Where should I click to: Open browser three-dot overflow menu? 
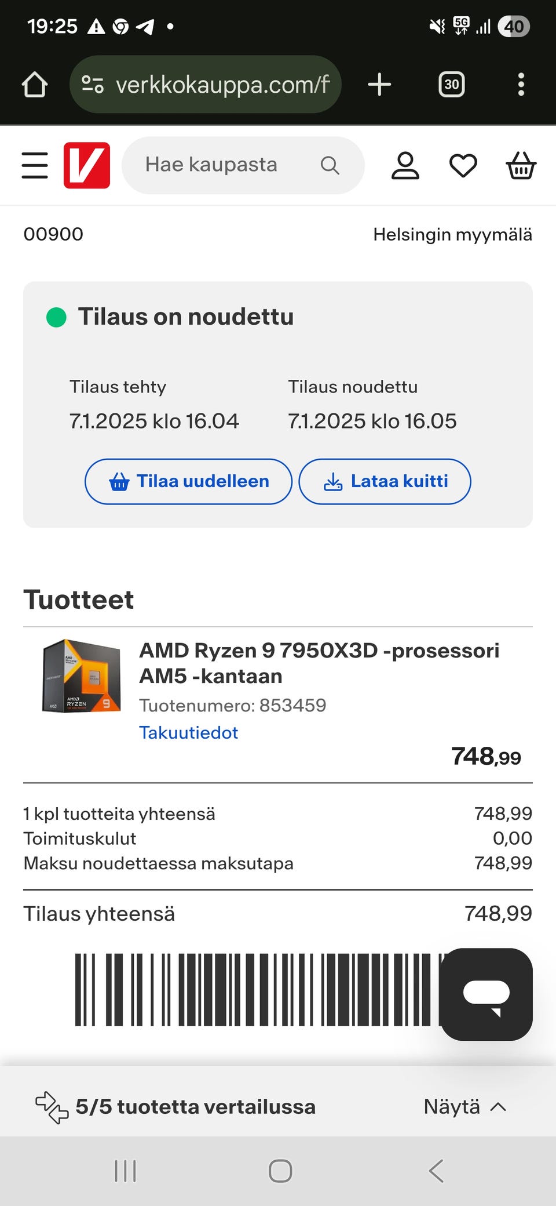(521, 85)
